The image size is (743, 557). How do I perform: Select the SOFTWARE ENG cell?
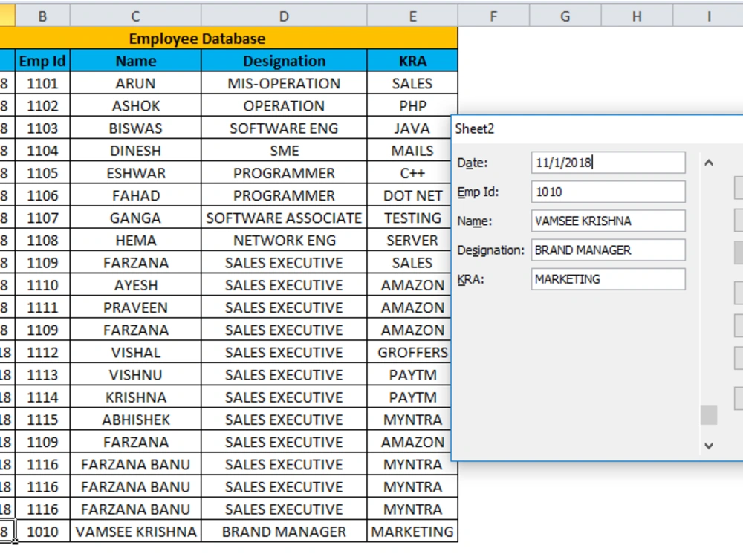click(x=284, y=128)
